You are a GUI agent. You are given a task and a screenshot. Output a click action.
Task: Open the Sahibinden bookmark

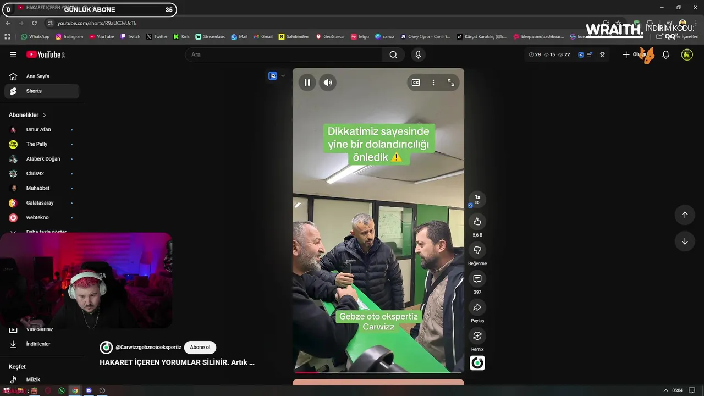294,37
